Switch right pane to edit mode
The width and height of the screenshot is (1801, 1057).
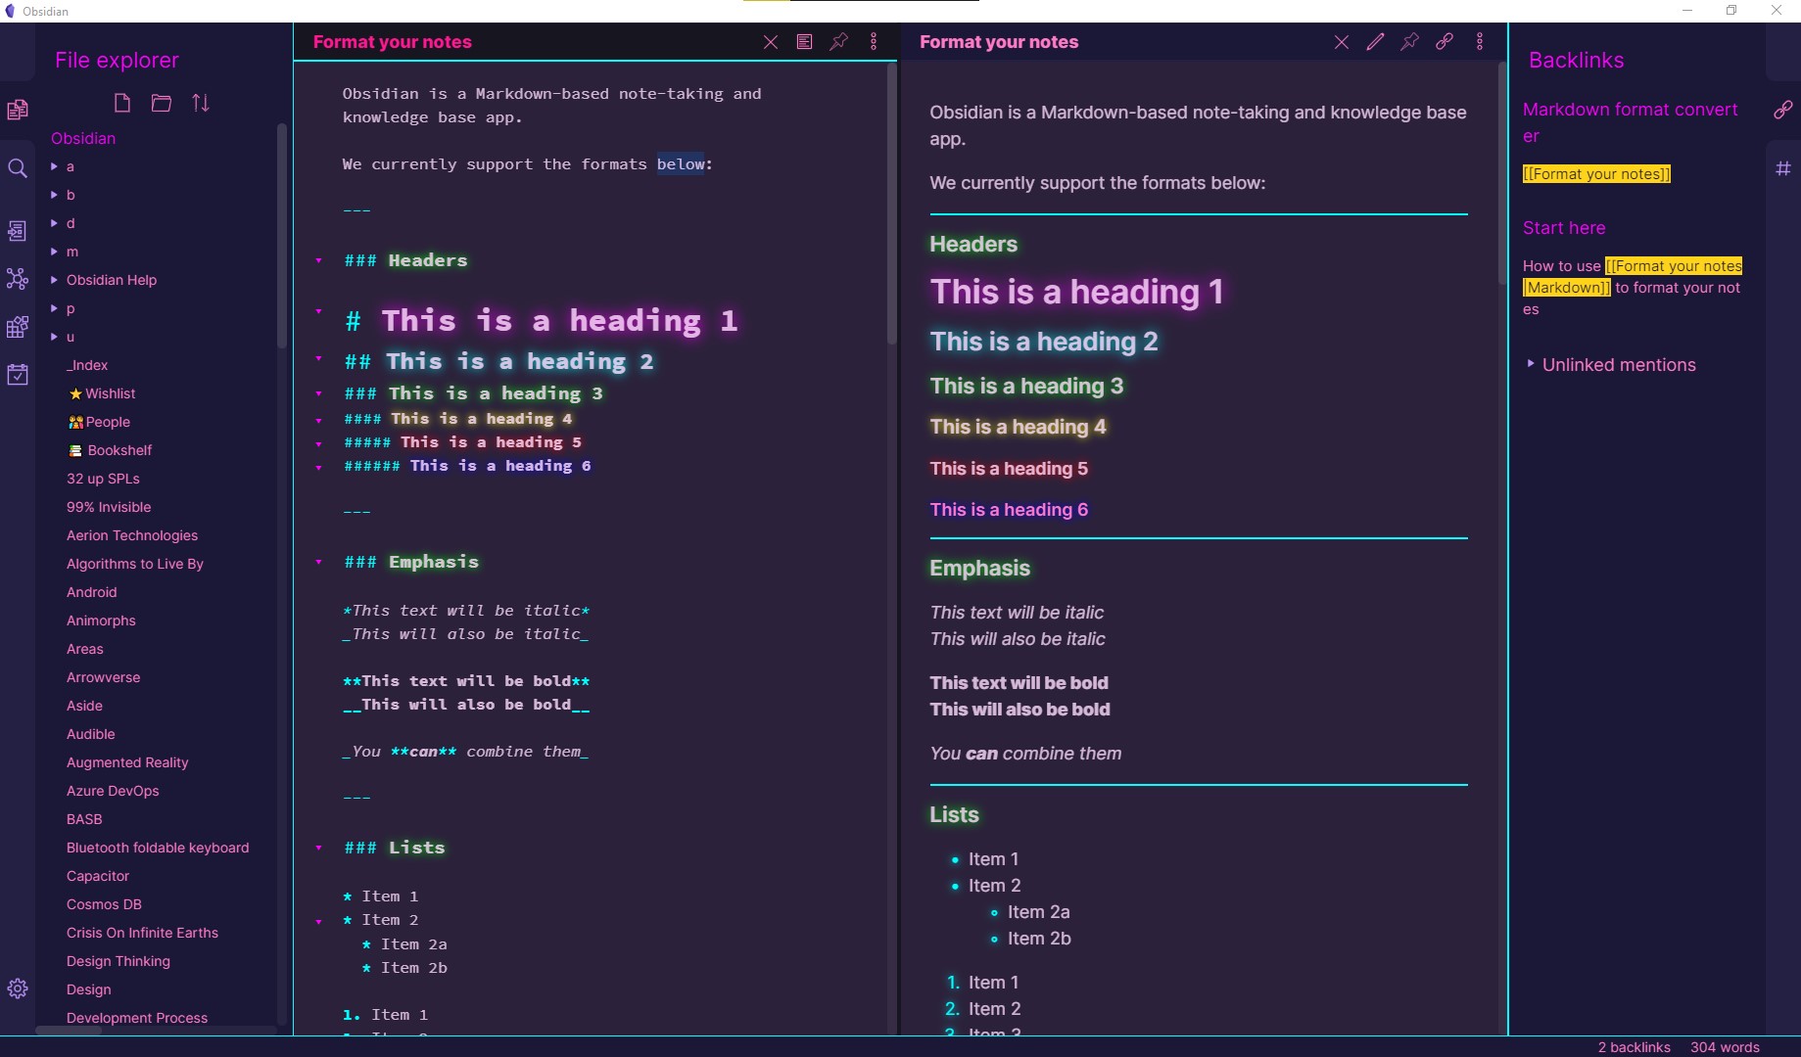click(1375, 42)
